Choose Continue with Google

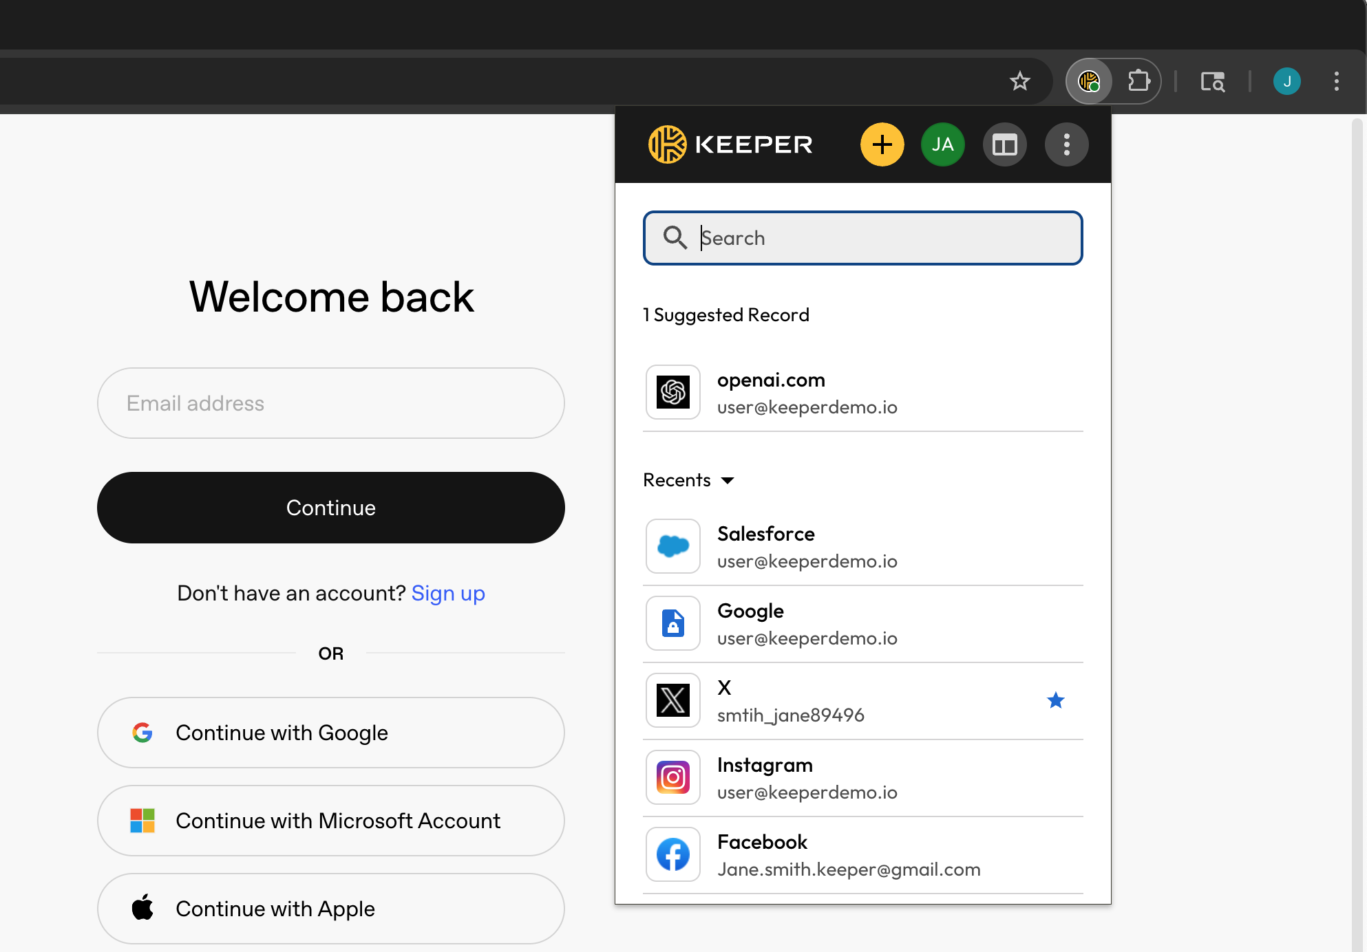pos(331,733)
